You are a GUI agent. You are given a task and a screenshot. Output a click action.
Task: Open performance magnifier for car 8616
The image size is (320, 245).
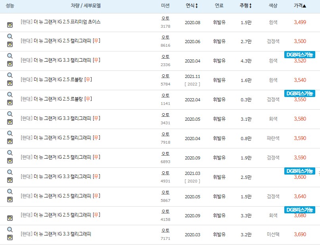point(10,36)
